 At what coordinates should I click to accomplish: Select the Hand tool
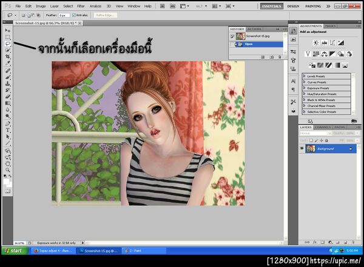click(x=8, y=164)
